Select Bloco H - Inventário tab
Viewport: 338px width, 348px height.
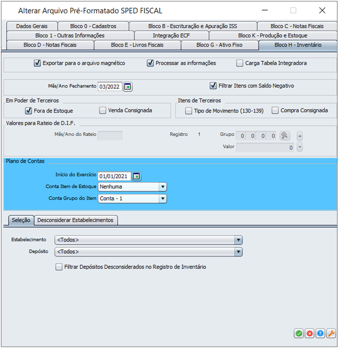point(298,45)
